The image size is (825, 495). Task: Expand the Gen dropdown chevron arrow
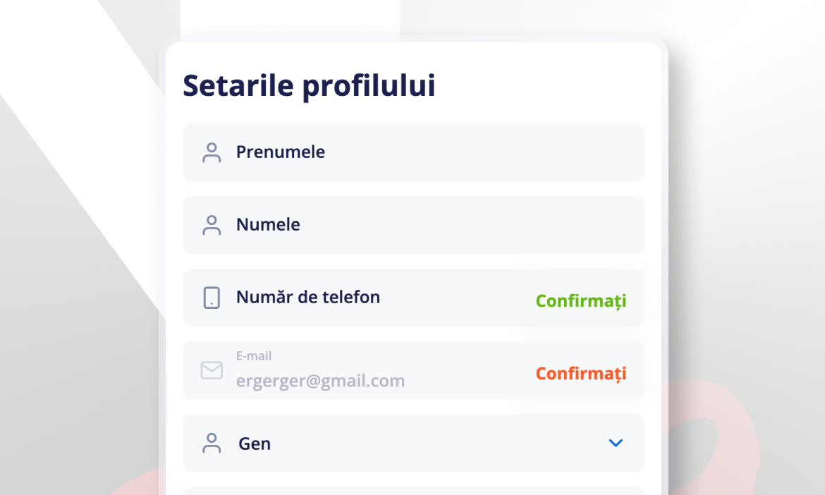point(616,443)
